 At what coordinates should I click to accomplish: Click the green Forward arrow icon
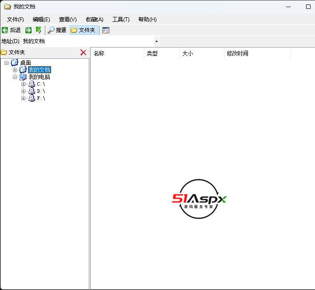point(28,30)
